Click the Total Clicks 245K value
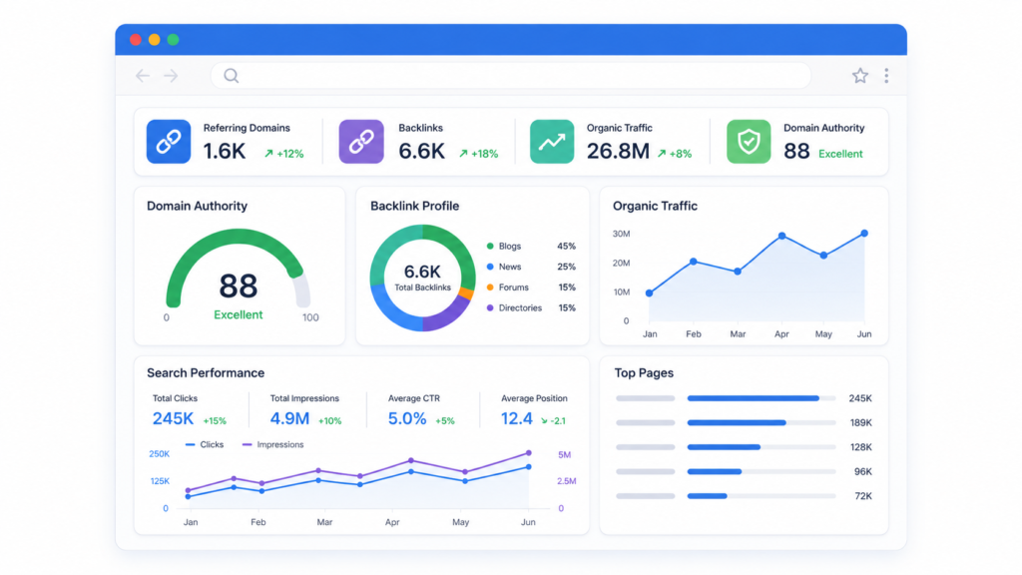 173,418
